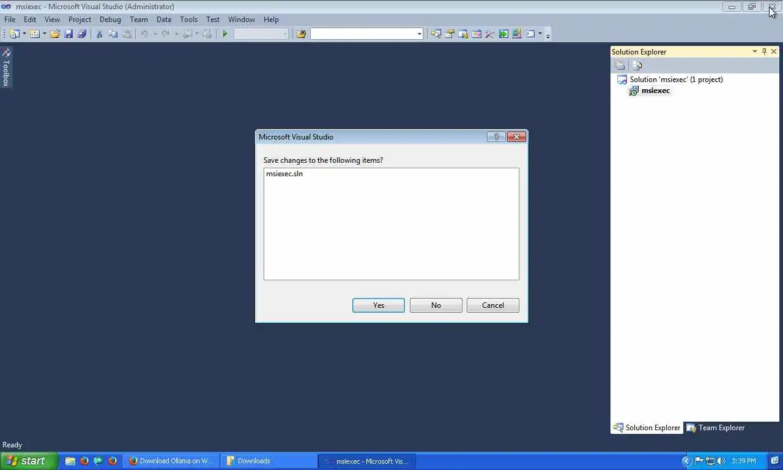Click the Undo arrow icon
783x470 pixels.
pyautogui.click(x=144, y=34)
